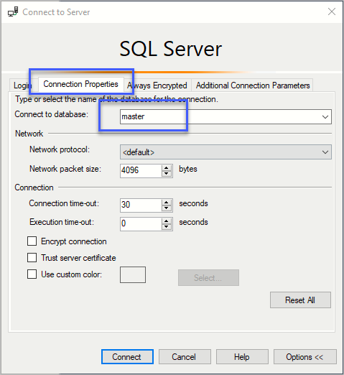
Task: Select the Connection Properties tab
Action: tap(80, 84)
